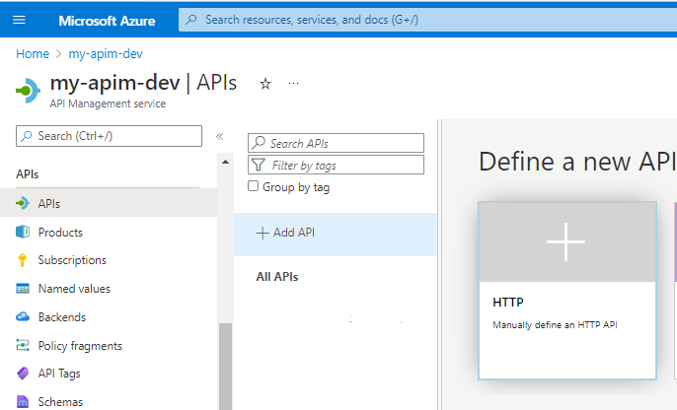The image size is (677, 410).
Task: Collapse the left menu with double chevron
Action: 219,137
